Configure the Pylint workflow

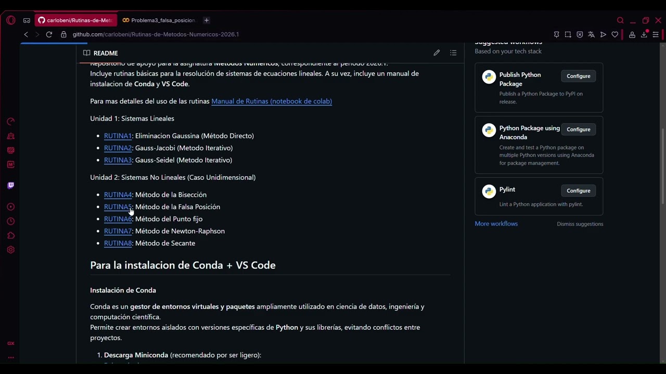[x=579, y=191]
